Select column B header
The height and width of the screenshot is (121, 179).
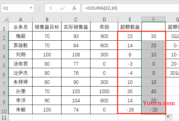click(47, 19)
